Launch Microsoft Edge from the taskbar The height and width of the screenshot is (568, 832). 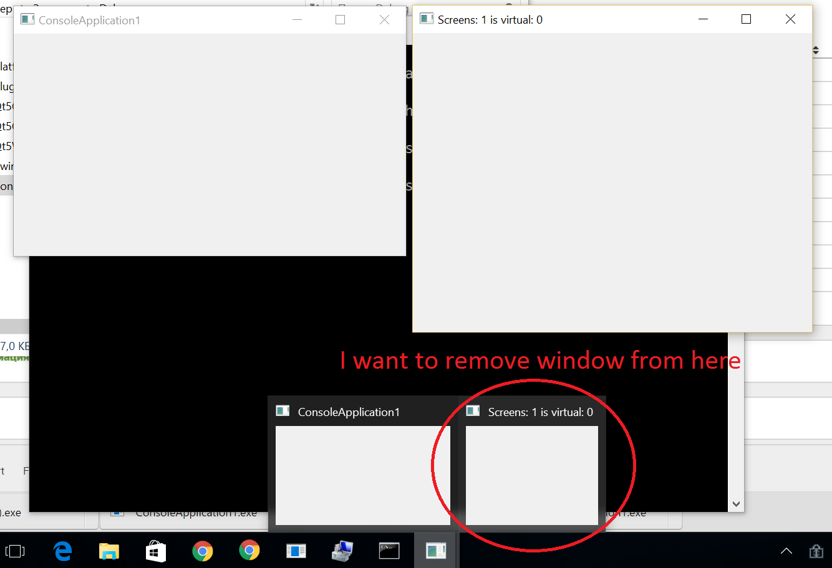coord(62,551)
